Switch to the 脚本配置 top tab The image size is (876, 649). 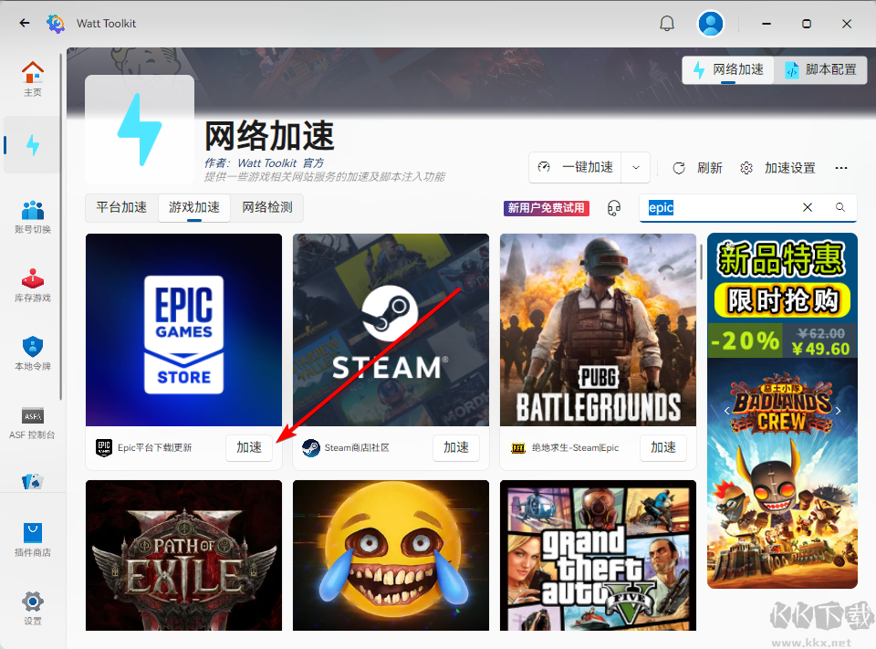pyautogui.click(x=820, y=70)
